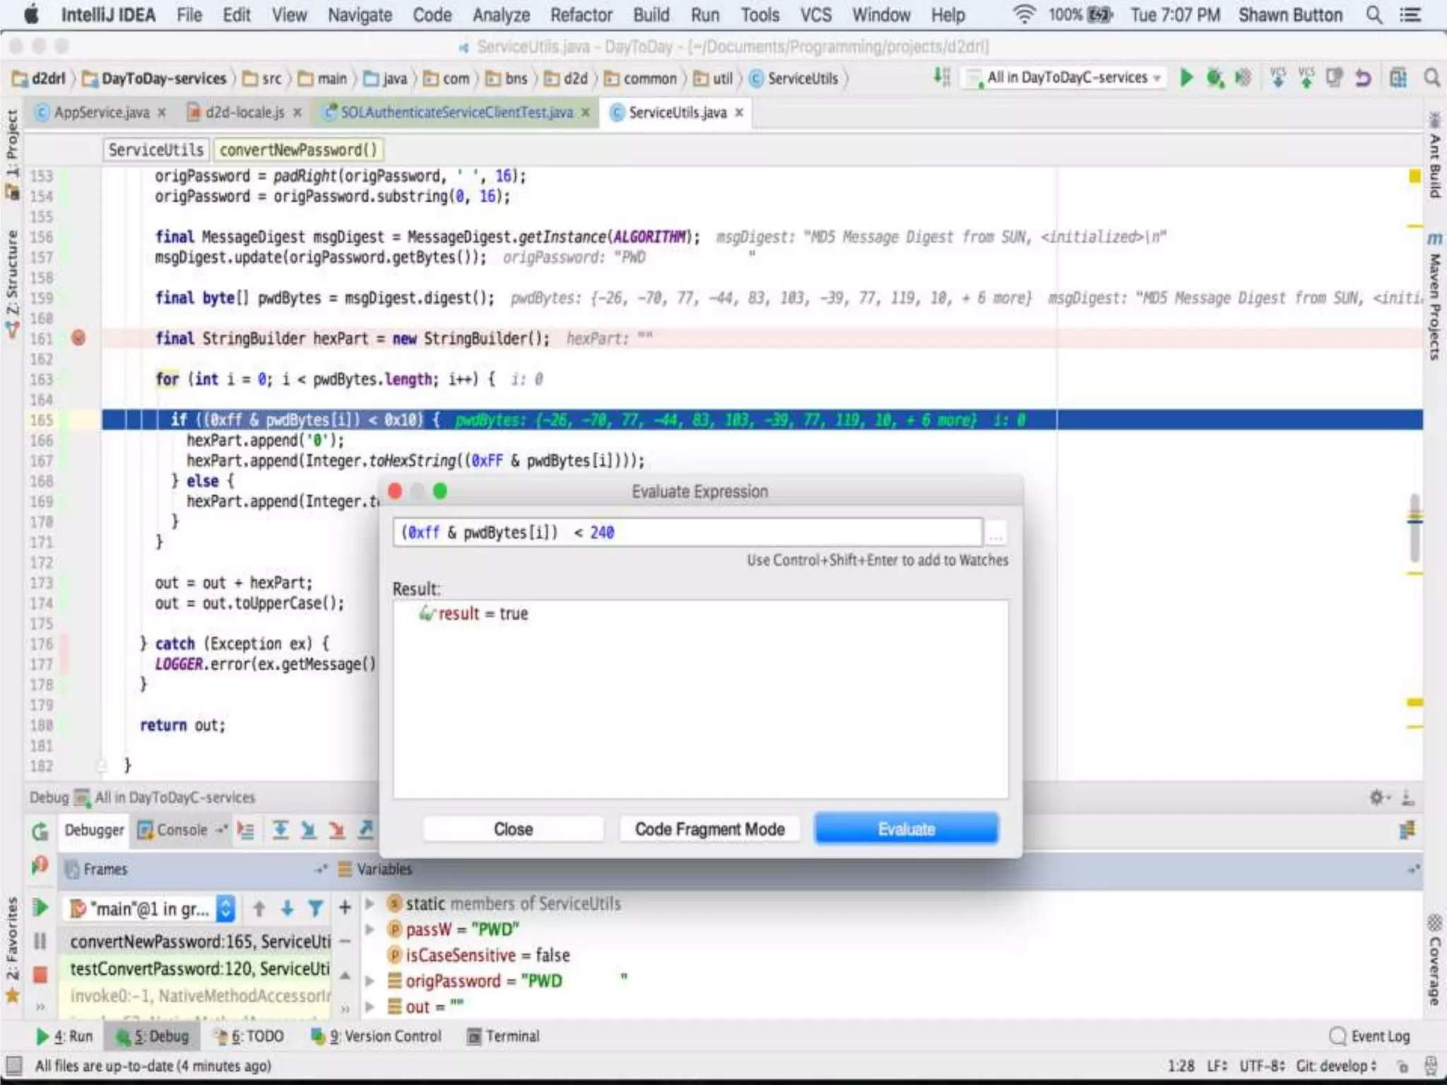Screen dimensions: 1447x1085
Task: Expand the origPassword variable node
Action: coord(369,981)
